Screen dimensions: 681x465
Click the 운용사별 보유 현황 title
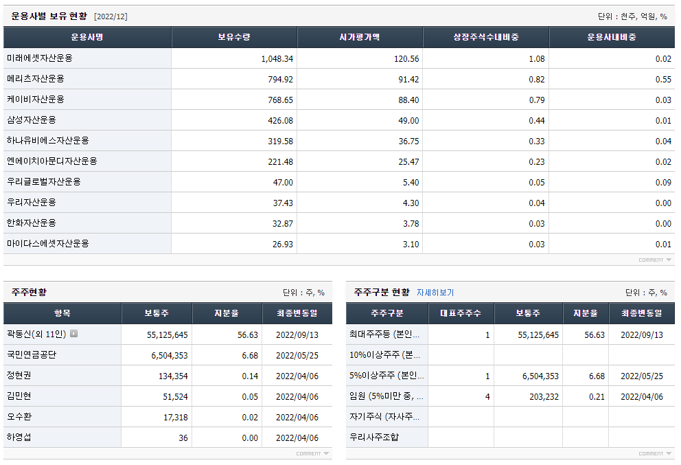(x=49, y=16)
